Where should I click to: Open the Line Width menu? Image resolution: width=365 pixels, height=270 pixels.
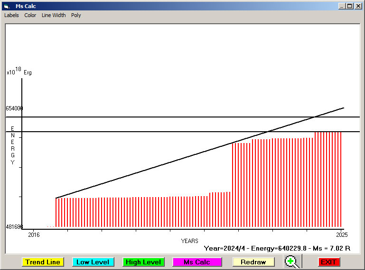pyautogui.click(x=54, y=15)
